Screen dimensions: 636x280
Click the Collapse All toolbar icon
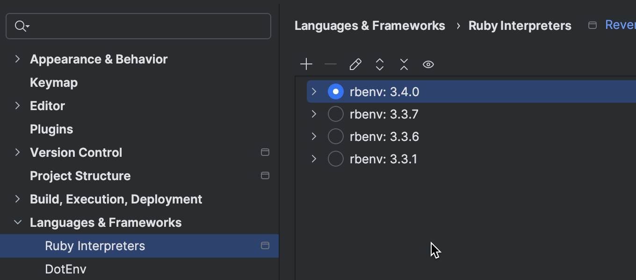point(404,64)
